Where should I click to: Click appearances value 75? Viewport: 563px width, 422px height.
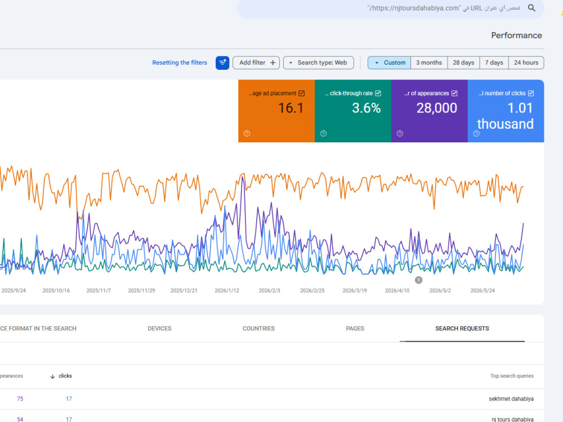20,399
